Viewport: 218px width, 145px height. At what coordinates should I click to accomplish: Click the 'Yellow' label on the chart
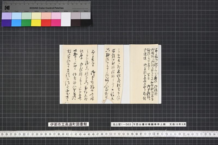(37, 11)
